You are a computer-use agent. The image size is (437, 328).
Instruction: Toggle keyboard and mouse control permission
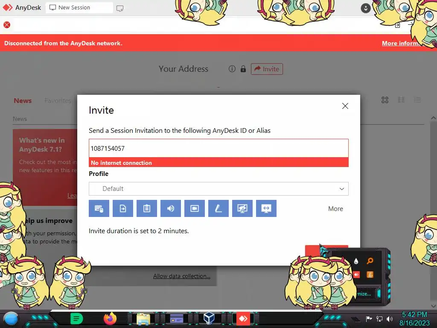pyautogui.click(x=99, y=208)
